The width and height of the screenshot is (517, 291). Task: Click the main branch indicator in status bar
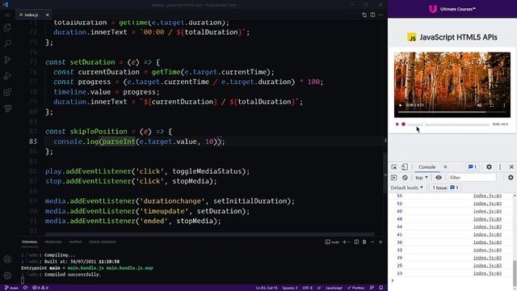click(x=11, y=288)
